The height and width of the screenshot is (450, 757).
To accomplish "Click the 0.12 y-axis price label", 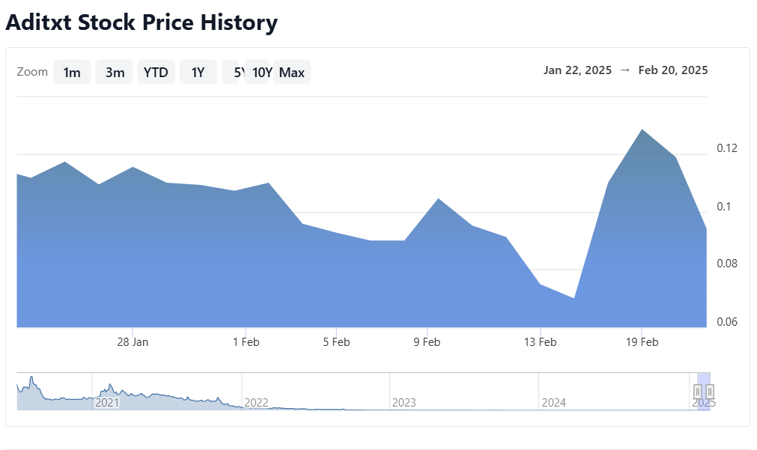I will (726, 148).
